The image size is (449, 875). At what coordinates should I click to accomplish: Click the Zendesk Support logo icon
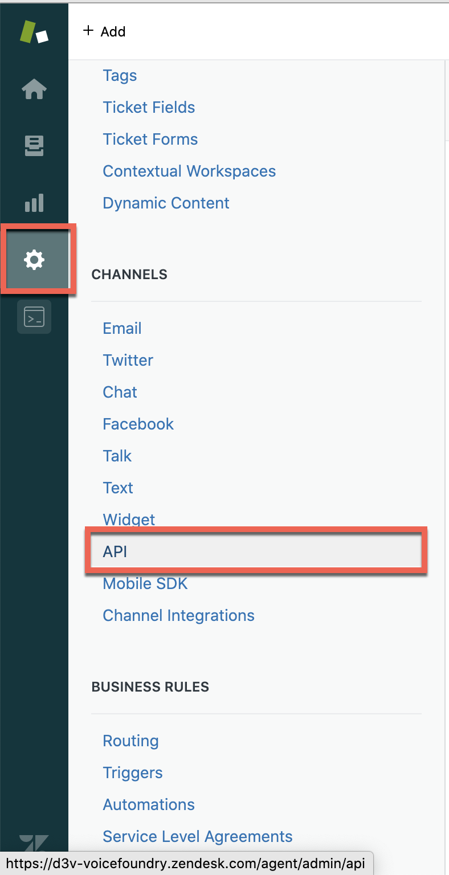tap(34, 32)
